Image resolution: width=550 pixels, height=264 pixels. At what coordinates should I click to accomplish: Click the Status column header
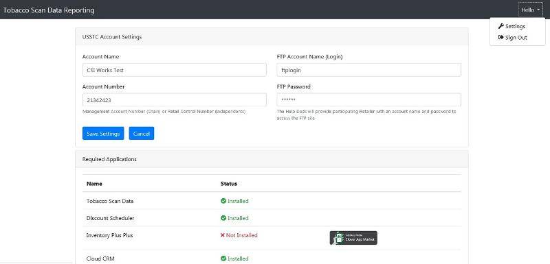tap(229, 184)
